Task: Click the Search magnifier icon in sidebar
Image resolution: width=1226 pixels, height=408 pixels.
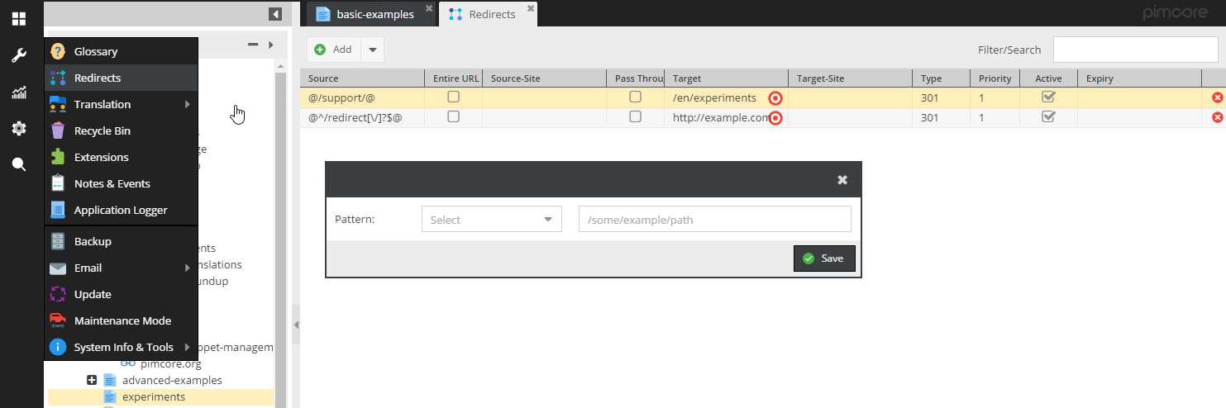Action: point(18,164)
